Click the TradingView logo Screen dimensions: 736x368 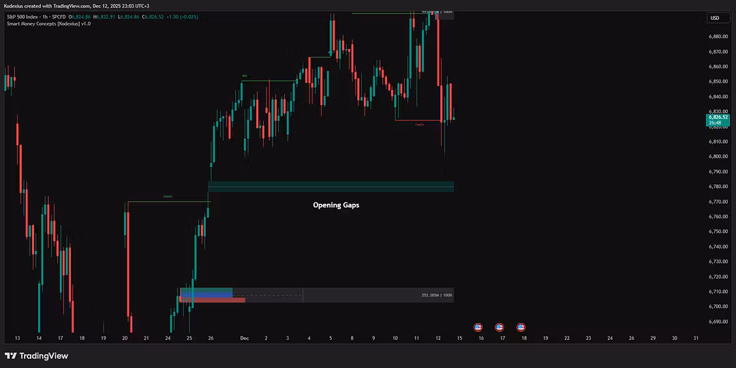pos(37,356)
